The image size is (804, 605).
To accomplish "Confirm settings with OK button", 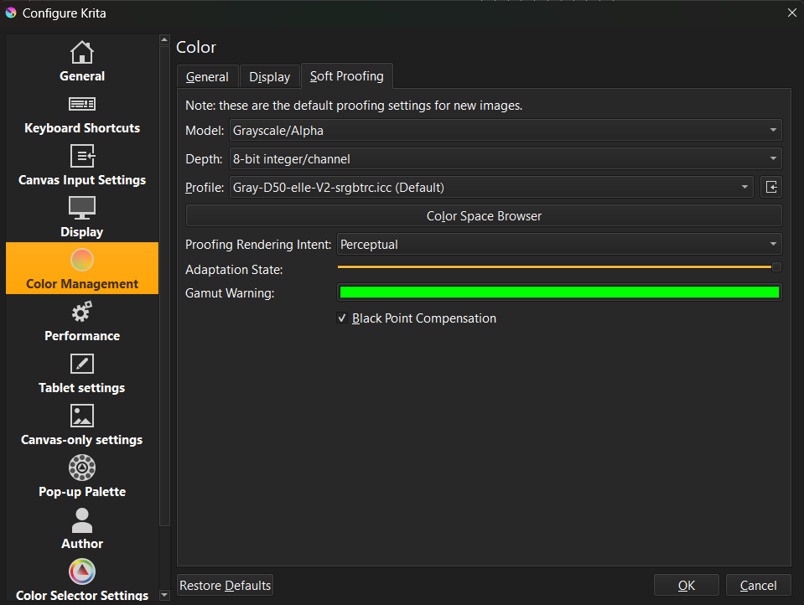I will [x=687, y=586].
